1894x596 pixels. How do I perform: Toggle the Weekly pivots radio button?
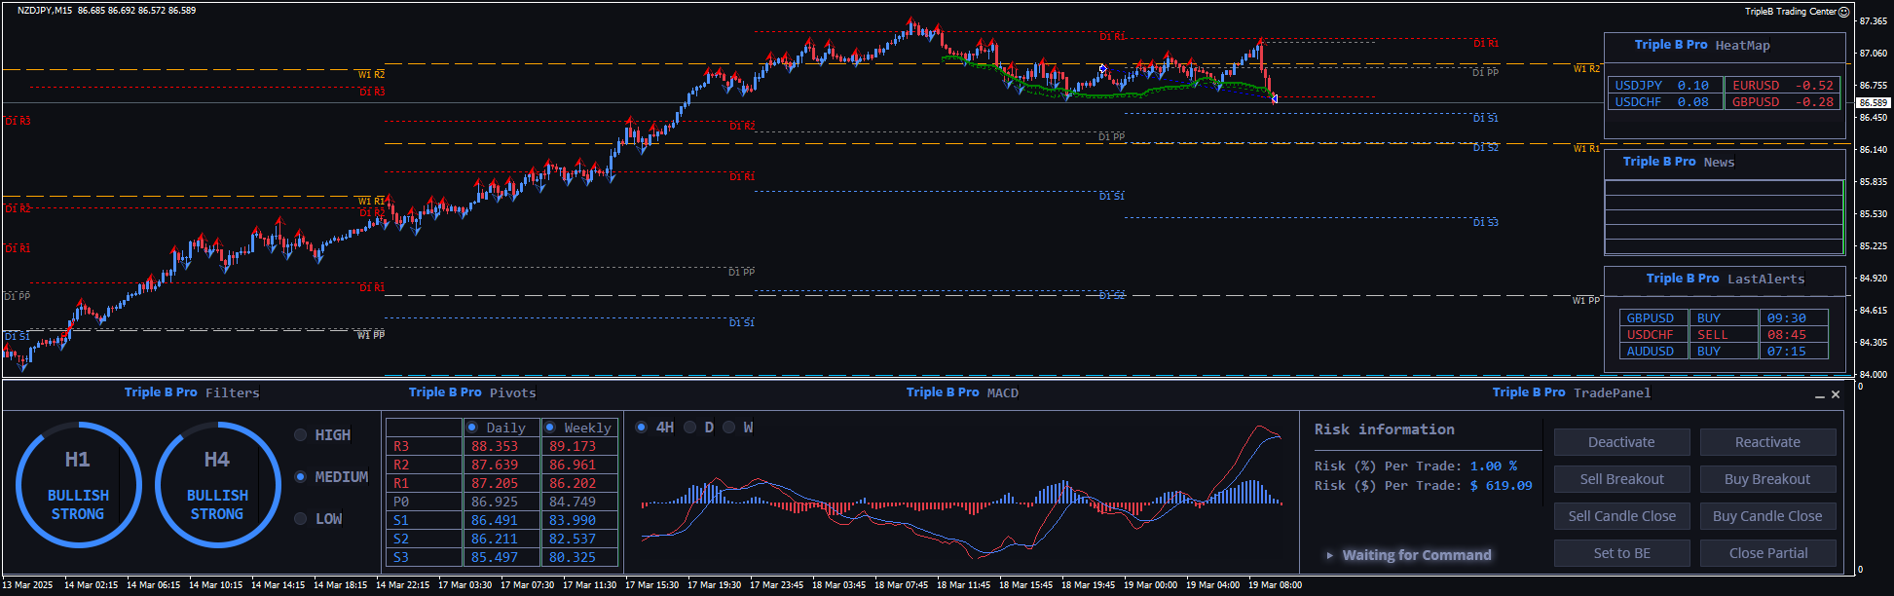pyautogui.click(x=550, y=428)
